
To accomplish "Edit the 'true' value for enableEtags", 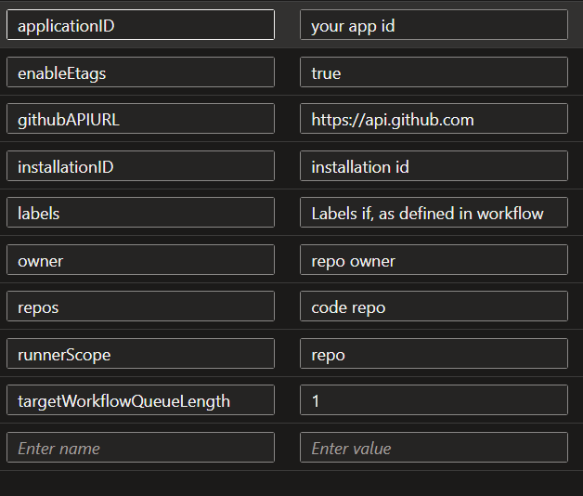I will click(x=434, y=72).
